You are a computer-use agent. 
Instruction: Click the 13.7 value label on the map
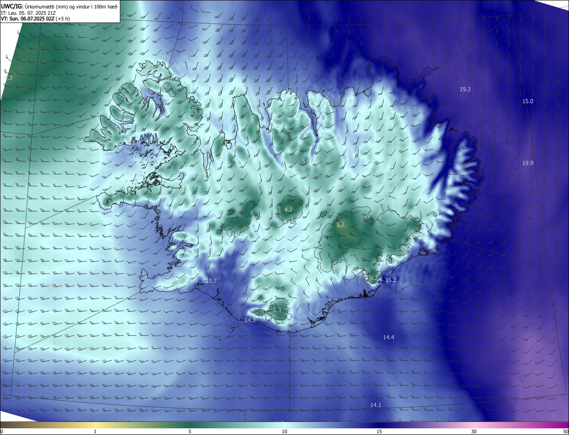[211, 281]
